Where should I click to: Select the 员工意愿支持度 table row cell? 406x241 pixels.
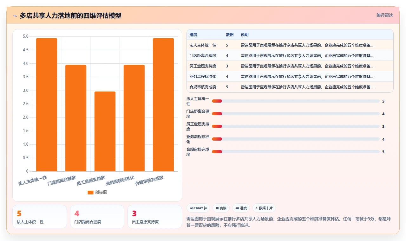(203, 66)
